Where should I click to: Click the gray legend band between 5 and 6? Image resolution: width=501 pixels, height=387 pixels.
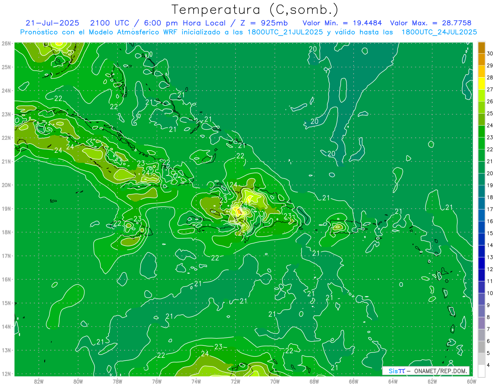(481, 347)
